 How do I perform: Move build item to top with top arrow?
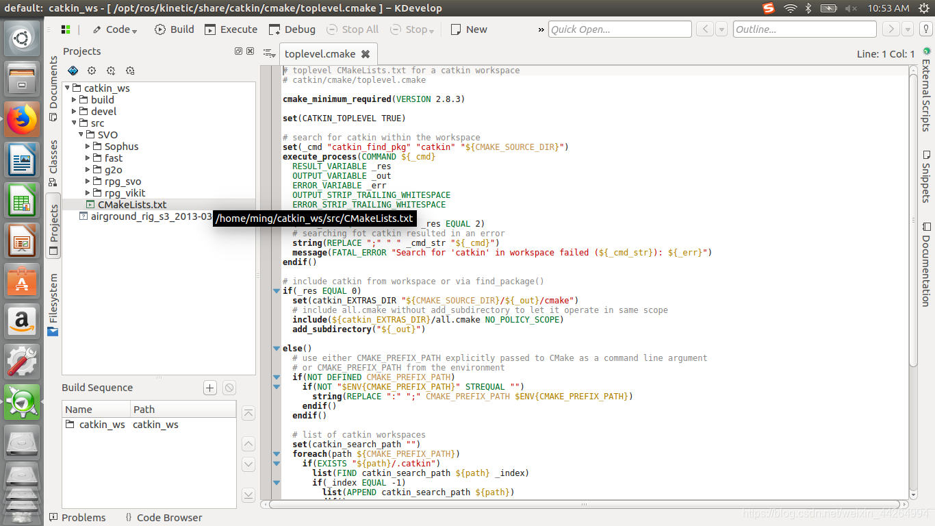248,414
